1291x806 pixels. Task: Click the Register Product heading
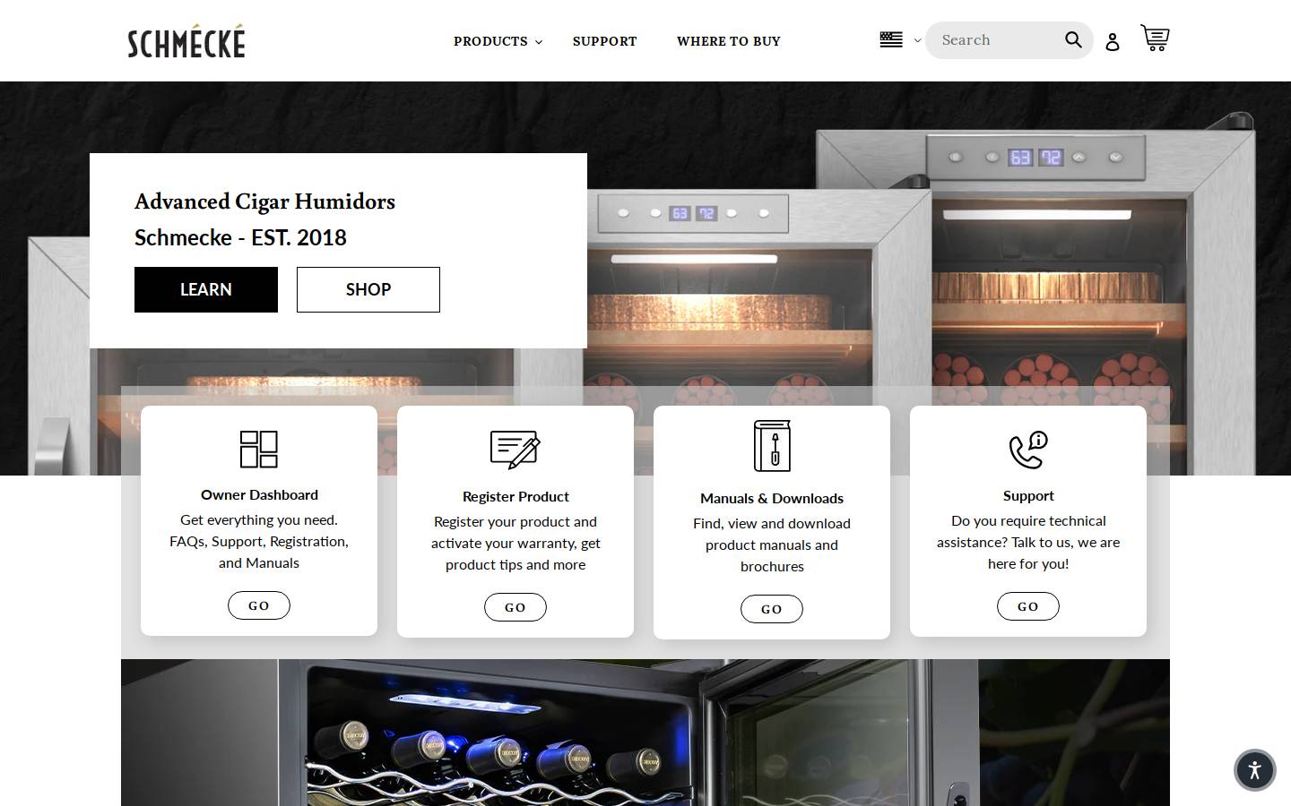coord(516,497)
